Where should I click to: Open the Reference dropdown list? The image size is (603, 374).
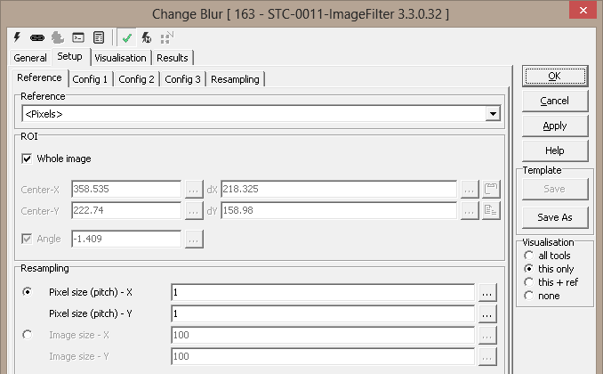[x=491, y=114]
